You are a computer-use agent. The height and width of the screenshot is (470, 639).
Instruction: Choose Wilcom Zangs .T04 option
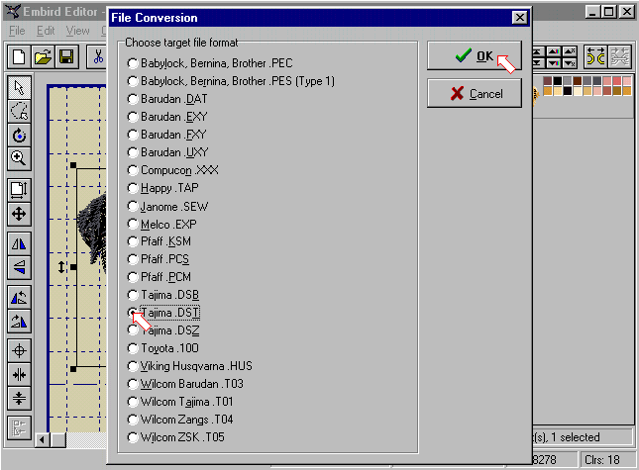pyautogui.click(x=180, y=420)
